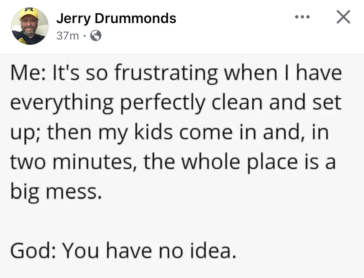This screenshot has height=278, width=364.
Task: Visit Jerry Drummonds' profile via name
Action: point(116,18)
